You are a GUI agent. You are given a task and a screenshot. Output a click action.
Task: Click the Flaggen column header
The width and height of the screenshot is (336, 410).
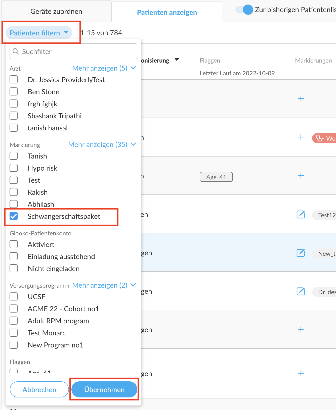coord(210,60)
